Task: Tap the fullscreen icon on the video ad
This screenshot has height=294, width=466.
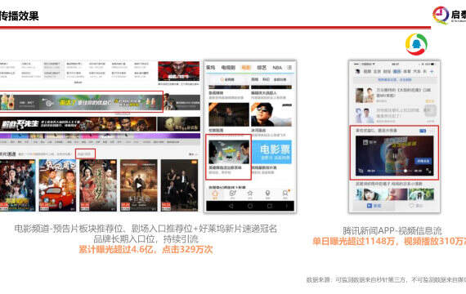Action: point(428,171)
